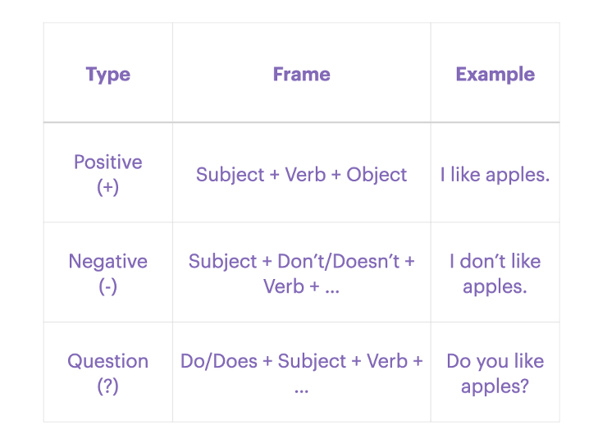Click Verb + ... in the negative frame
The image size is (589, 430).
pos(301,286)
